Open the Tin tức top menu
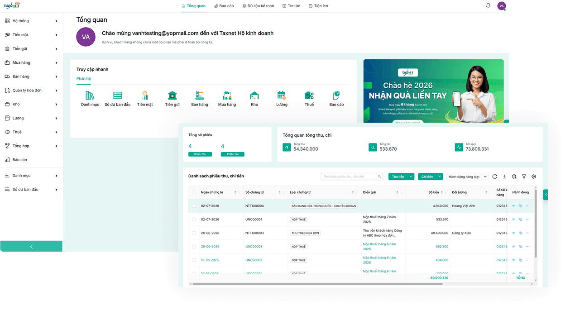This screenshot has width=575, height=315. pos(291,6)
